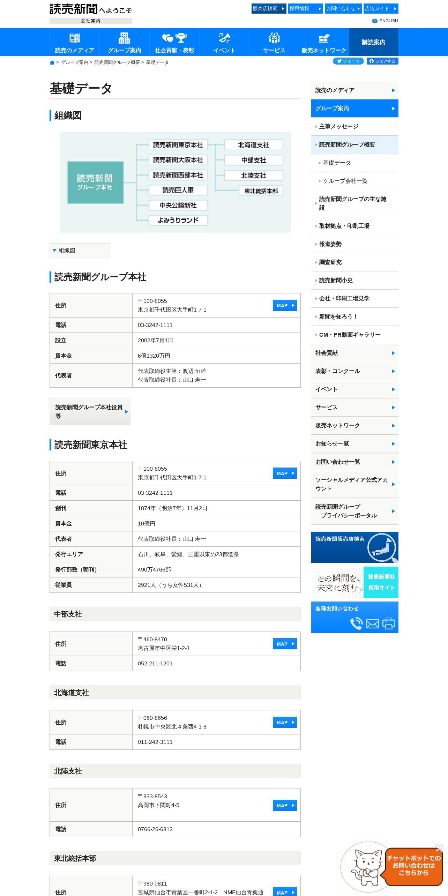Expand イベント in the sidebar
Screen dimensions: 448x896
pyautogui.click(x=355, y=389)
